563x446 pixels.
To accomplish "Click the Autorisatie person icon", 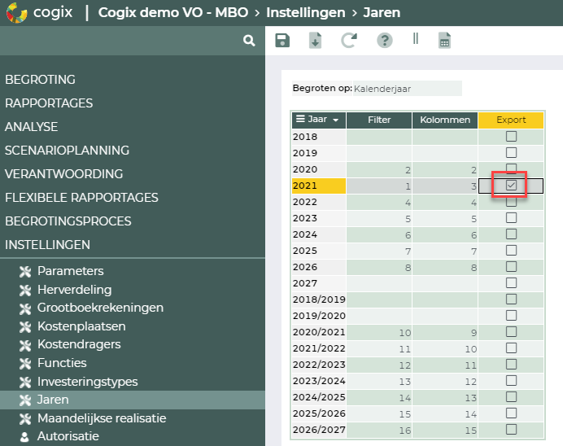I will point(24,437).
